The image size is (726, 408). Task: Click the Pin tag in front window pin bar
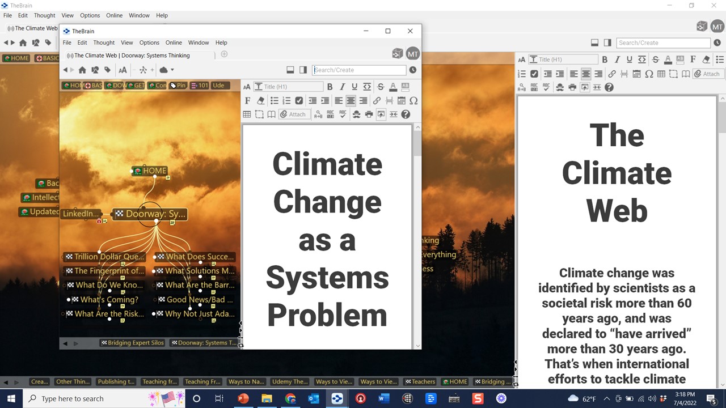click(178, 86)
